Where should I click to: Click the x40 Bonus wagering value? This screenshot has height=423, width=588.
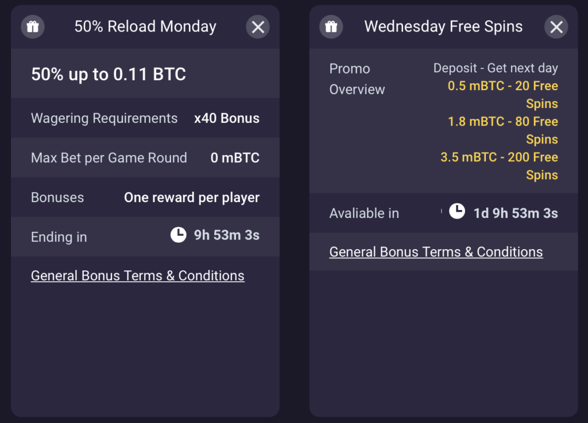coord(226,118)
